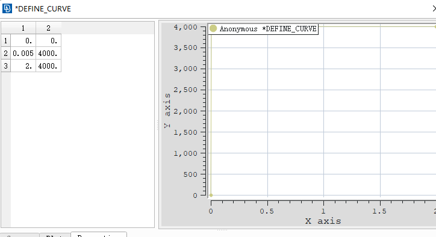Click the 1.5 X axis tick label
The image size is (436, 237).
379,212
